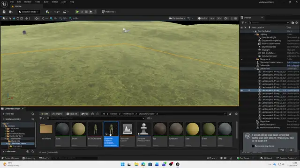The height and width of the screenshot is (168, 300).
Task: Open the Lit view mode dropdown
Action: pyautogui.click(x=202, y=18)
